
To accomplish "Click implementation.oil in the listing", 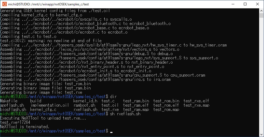I will 50,105.
